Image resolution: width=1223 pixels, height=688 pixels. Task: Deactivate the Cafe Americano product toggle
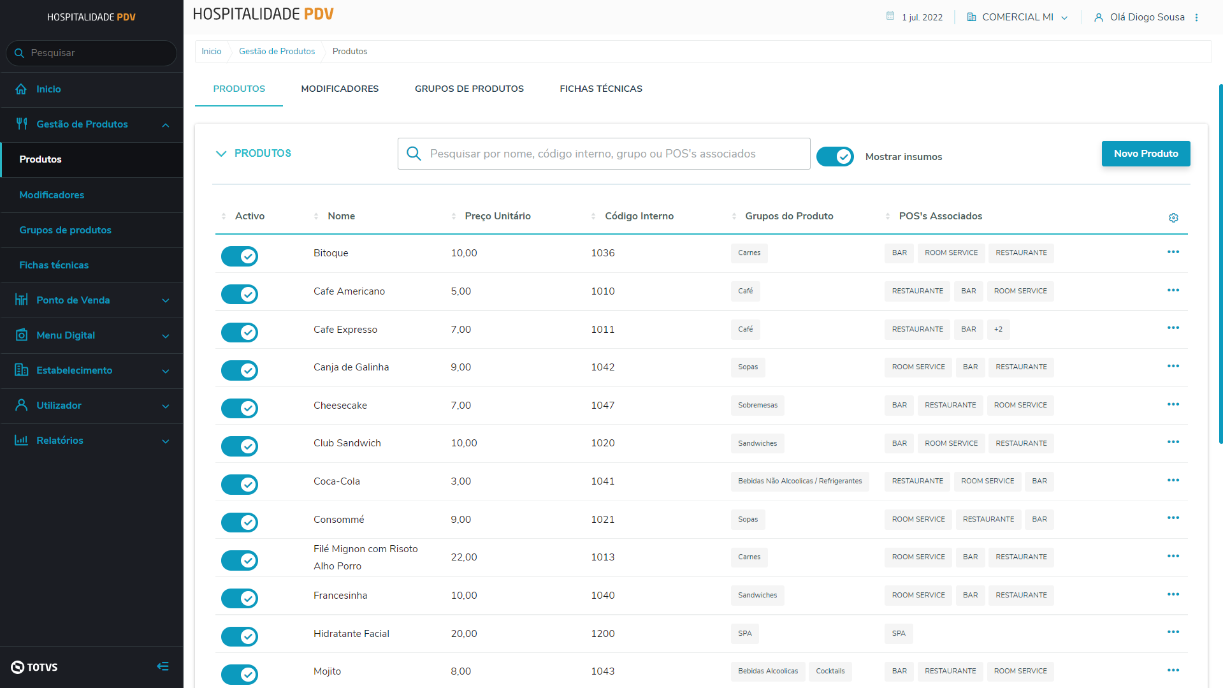point(240,294)
